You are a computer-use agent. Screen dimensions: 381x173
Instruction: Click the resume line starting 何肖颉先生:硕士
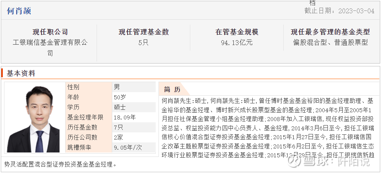point(268,101)
